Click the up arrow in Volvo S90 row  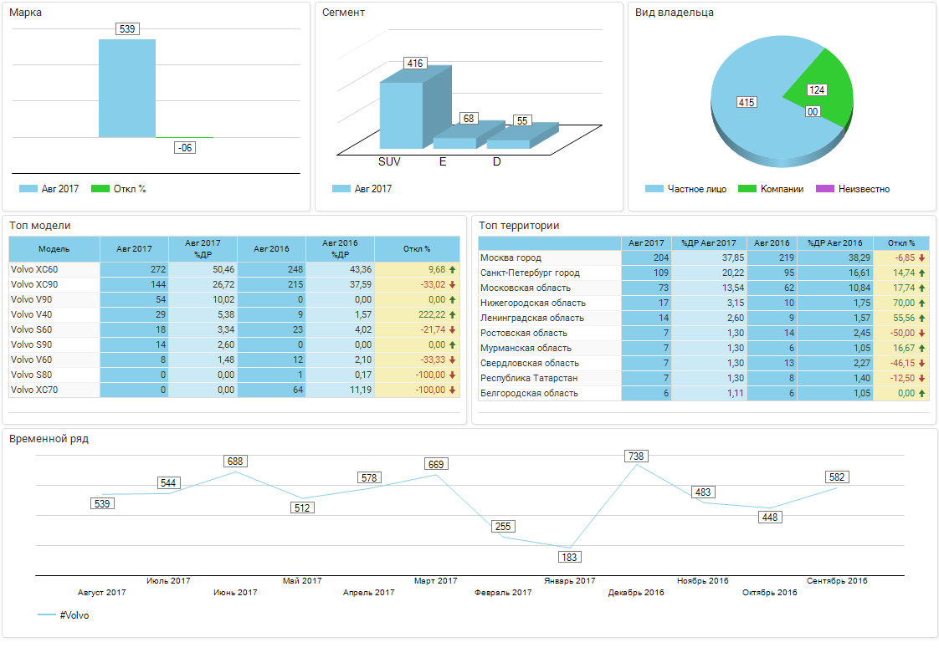click(x=452, y=344)
